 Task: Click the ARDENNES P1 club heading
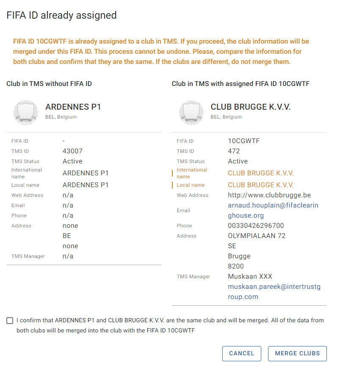click(73, 107)
